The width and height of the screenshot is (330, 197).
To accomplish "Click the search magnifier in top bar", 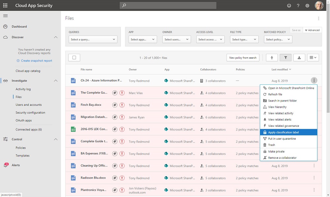I will (124, 6).
